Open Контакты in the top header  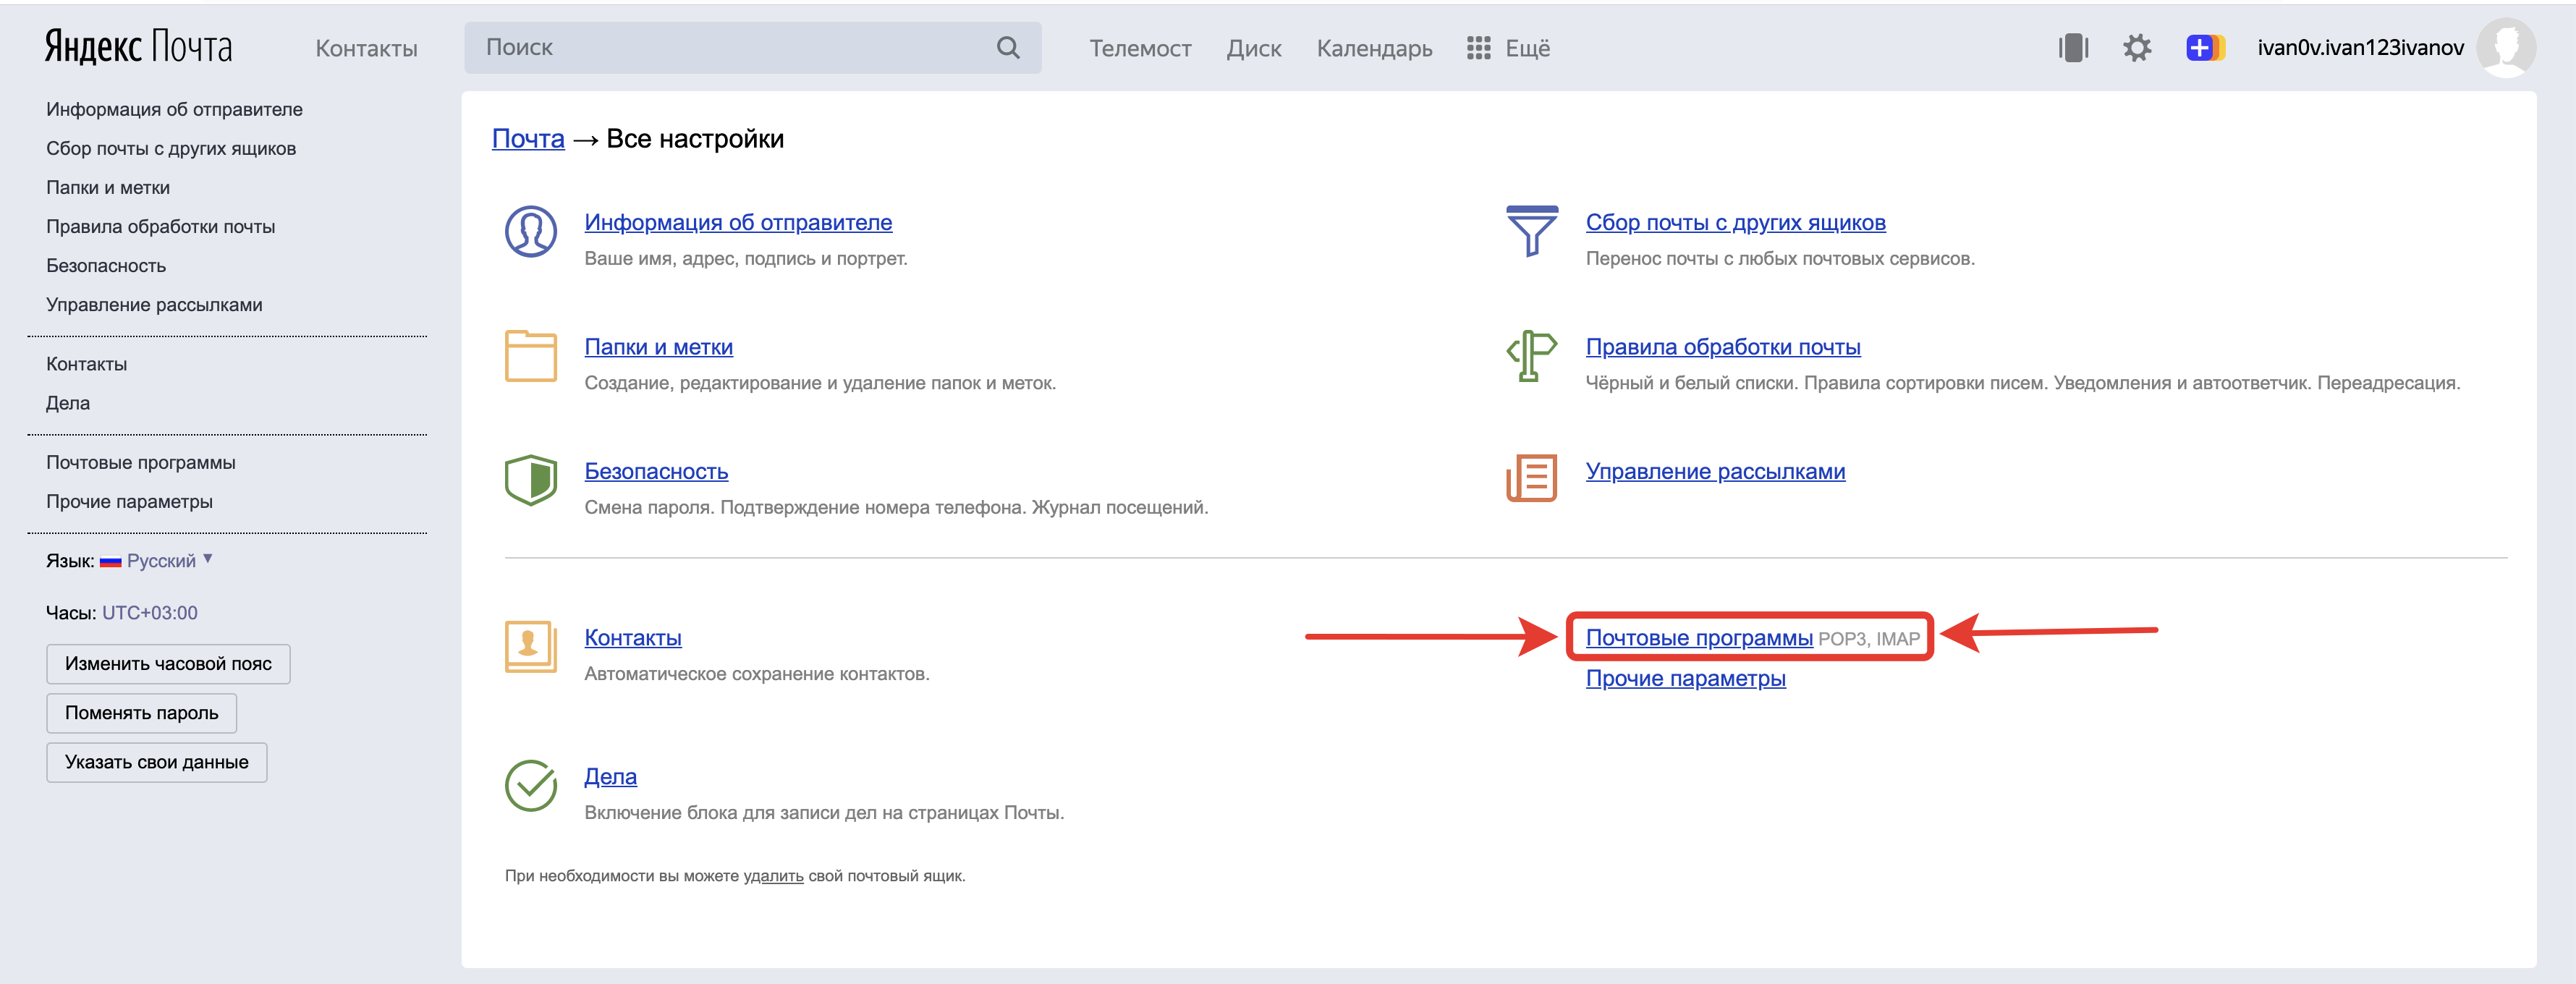click(366, 48)
